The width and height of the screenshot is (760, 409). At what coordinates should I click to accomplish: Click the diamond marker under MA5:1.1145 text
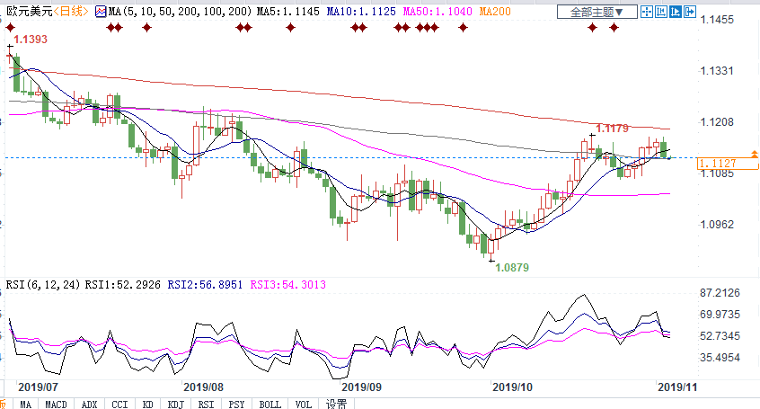(x=290, y=28)
